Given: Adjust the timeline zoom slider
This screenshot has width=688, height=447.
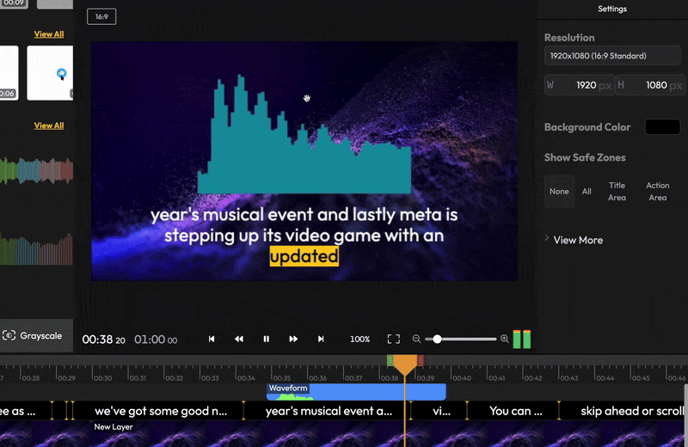Looking at the screenshot, I should click(x=437, y=339).
